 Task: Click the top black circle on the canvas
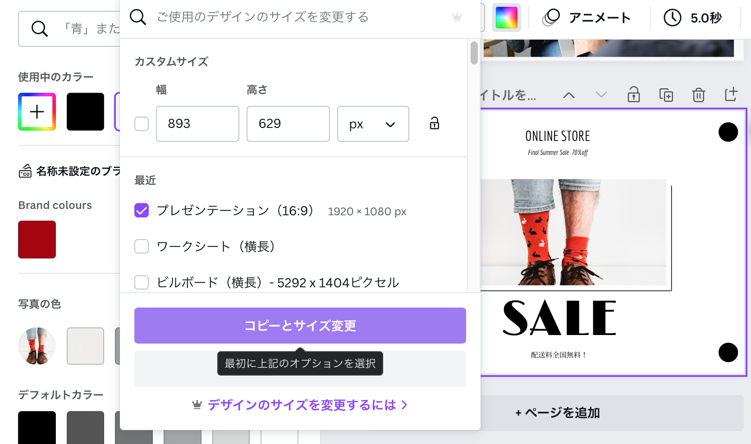728,132
